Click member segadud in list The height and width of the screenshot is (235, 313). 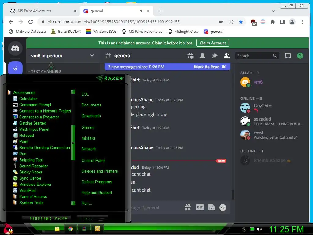tap(271, 121)
